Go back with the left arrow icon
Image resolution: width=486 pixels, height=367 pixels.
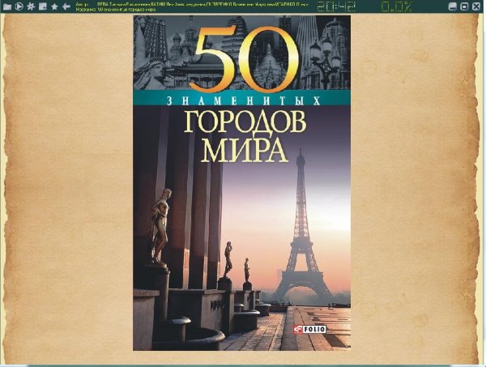(x=66, y=6)
